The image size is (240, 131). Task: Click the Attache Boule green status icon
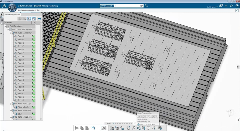tap(33, 107)
